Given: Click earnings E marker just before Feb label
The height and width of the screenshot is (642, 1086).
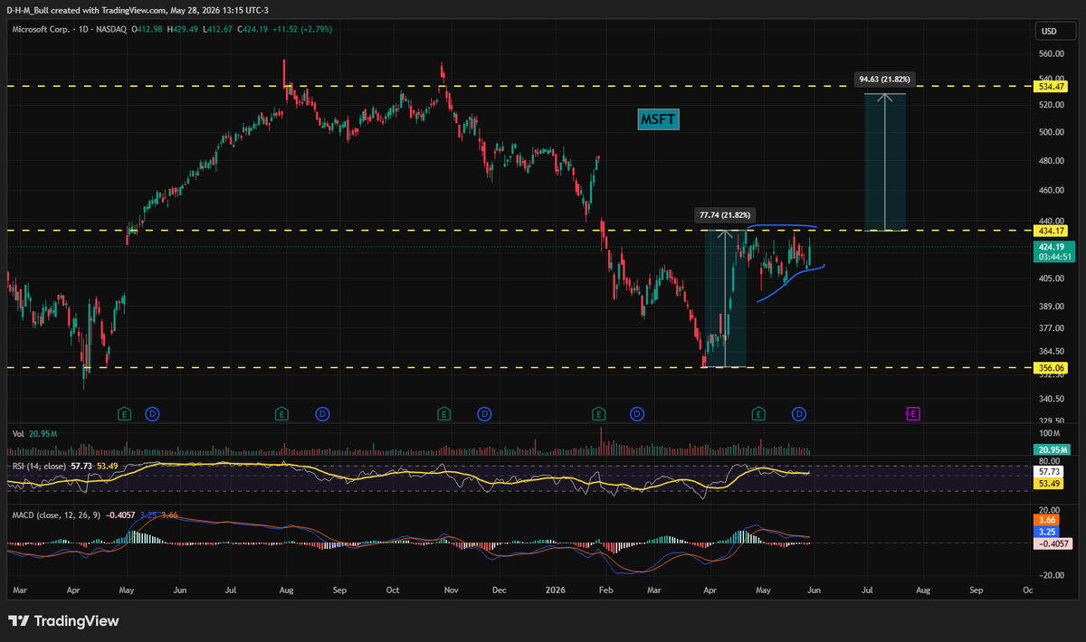Looking at the screenshot, I should [x=598, y=413].
